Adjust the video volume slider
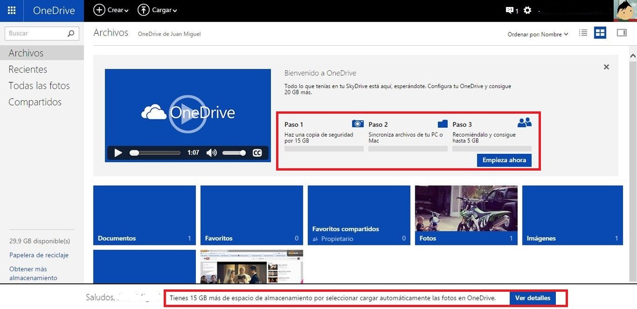Screen dimensions: 637x309 click(x=234, y=153)
